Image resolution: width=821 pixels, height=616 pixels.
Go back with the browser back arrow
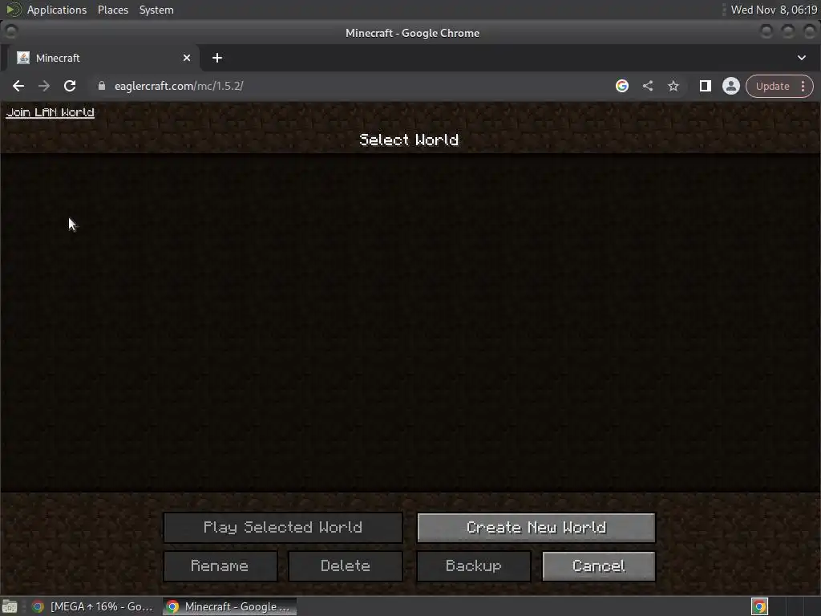pyautogui.click(x=18, y=86)
